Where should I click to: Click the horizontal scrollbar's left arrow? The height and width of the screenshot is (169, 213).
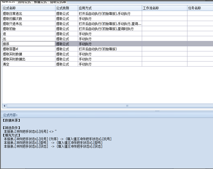pyautogui.click(x=4, y=106)
